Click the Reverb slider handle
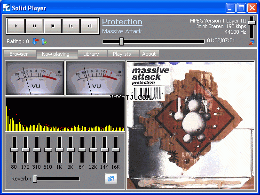 click(35, 179)
